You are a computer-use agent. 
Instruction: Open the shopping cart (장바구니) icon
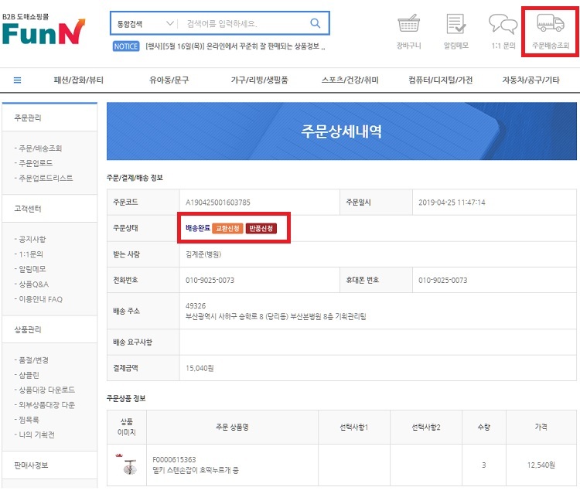point(408,25)
